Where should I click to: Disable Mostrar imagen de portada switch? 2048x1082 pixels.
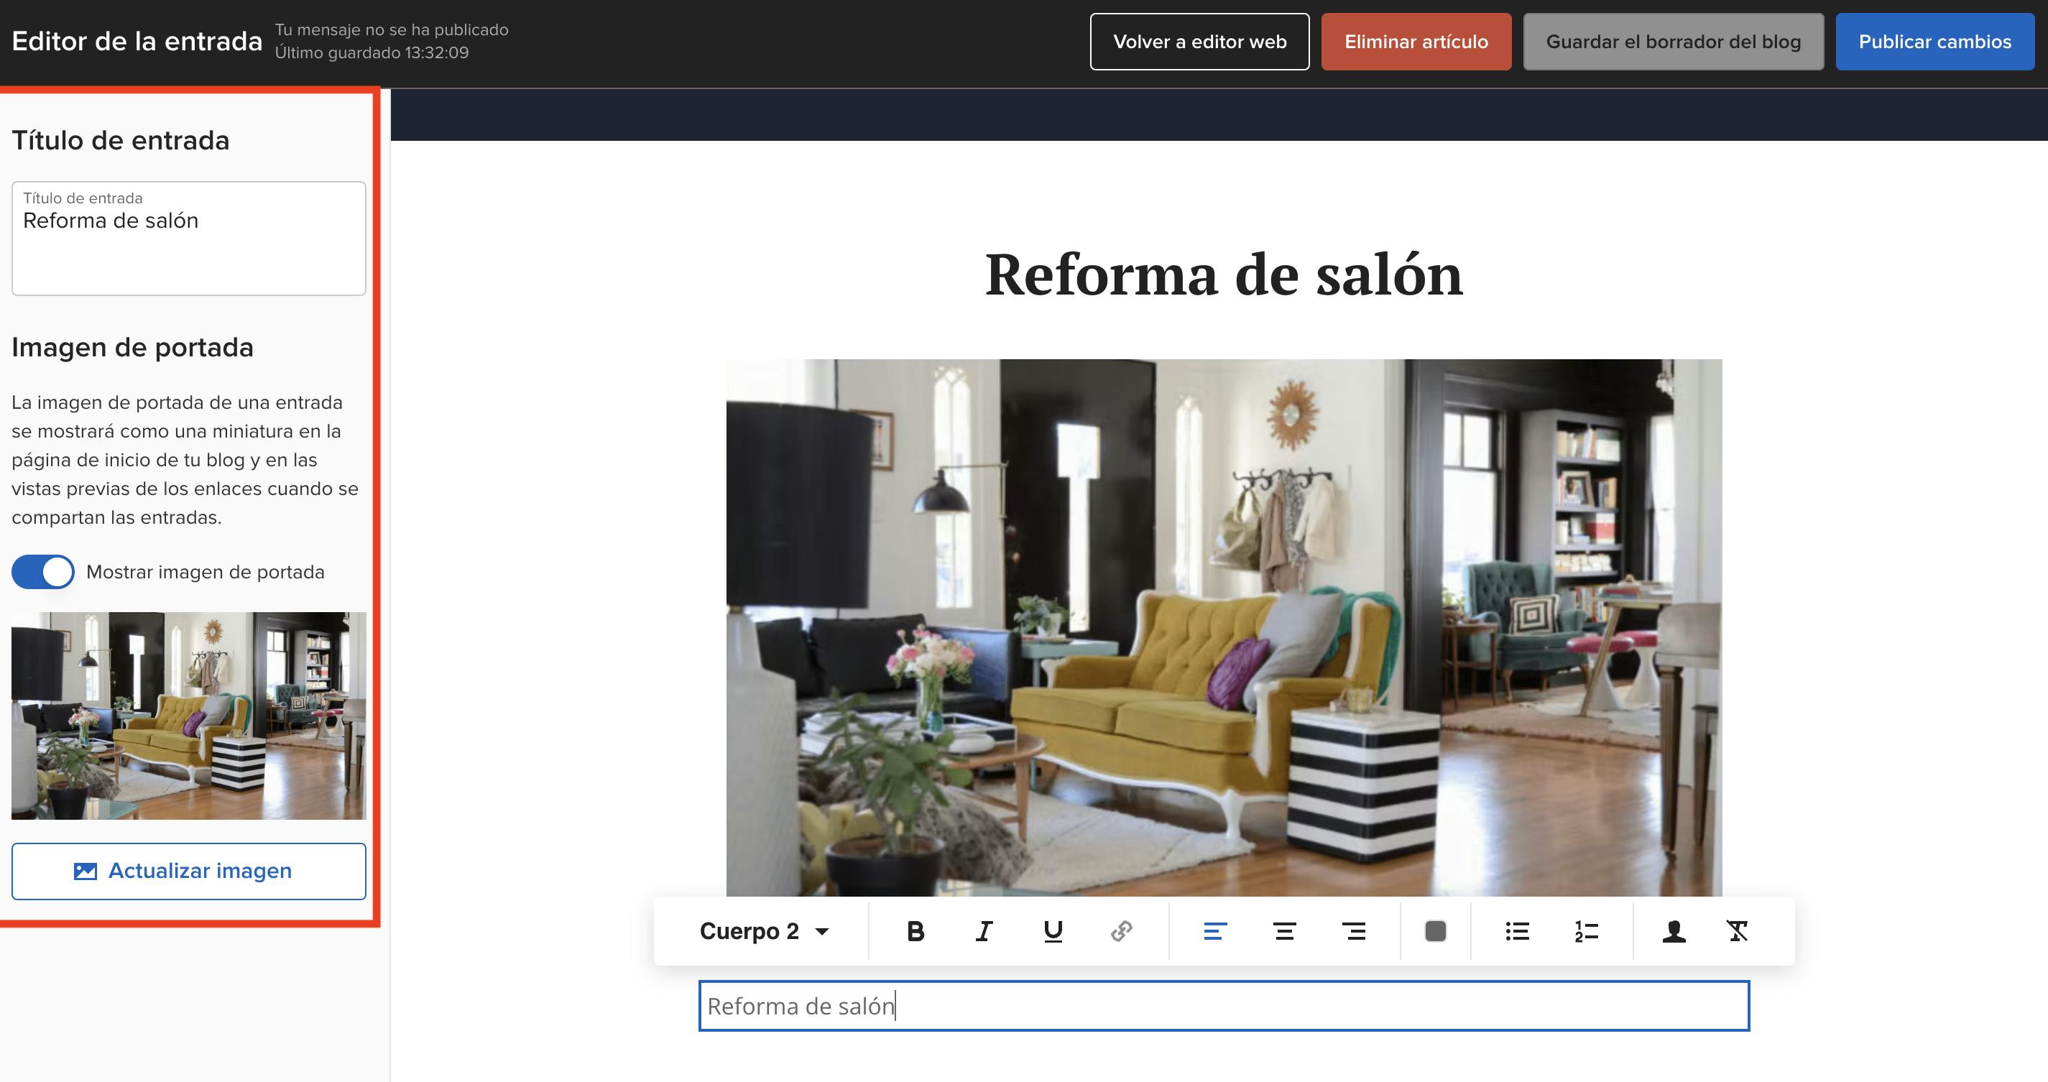pyautogui.click(x=43, y=572)
